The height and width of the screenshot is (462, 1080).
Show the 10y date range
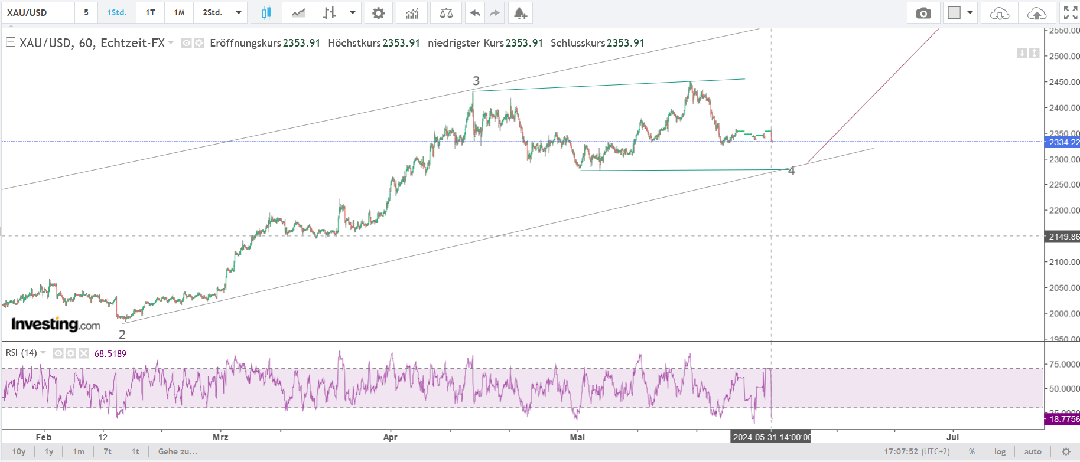(x=19, y=451)
